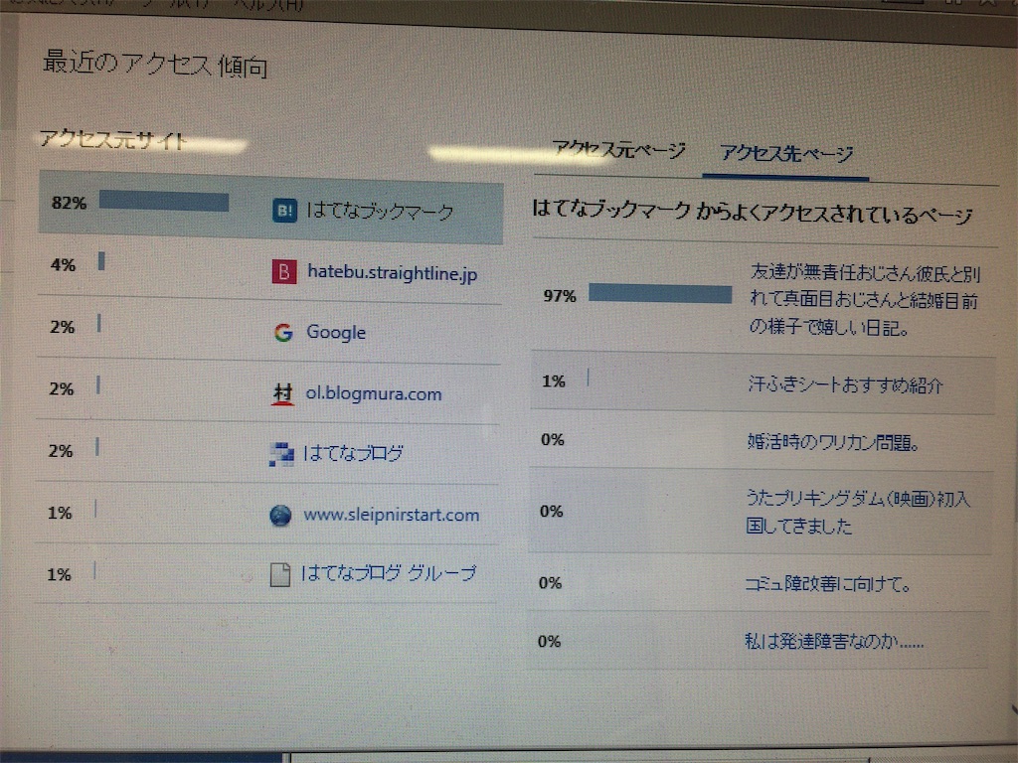1018x763 pixels.
Task: Click the はてなブログ favicon icon
Action: [281, 453]
